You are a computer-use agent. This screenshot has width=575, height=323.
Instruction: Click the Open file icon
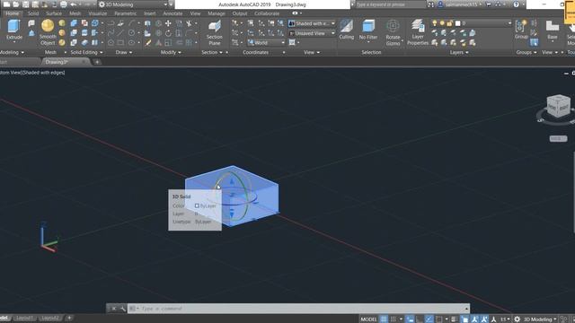pyautogui.click(x=16, y=4)
